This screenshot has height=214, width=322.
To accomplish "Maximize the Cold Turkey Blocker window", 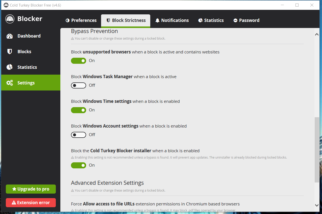I will coord(297,5).
